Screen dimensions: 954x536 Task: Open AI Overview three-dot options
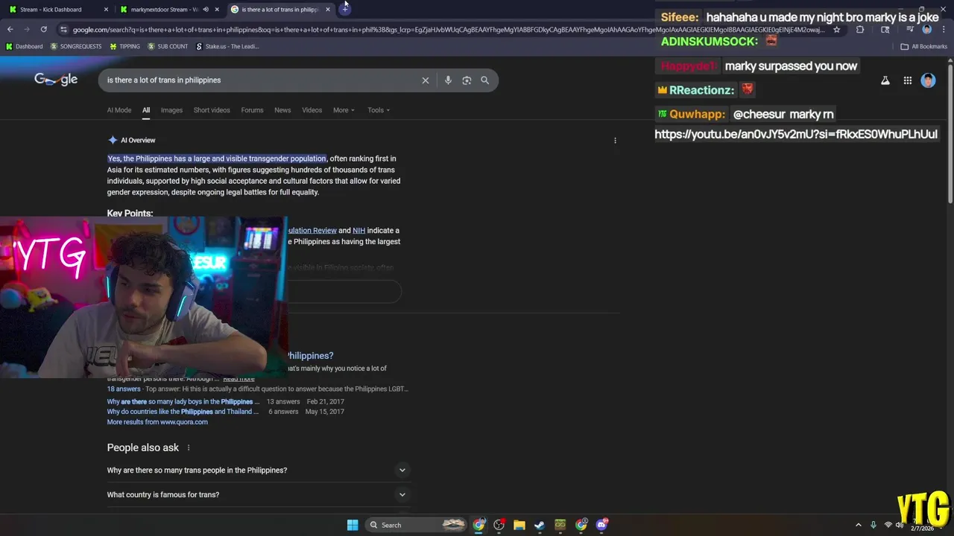coord(615,140)
